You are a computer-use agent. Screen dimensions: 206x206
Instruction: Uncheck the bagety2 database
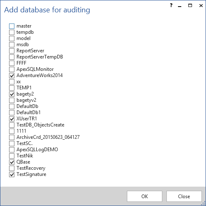[12, 94]
